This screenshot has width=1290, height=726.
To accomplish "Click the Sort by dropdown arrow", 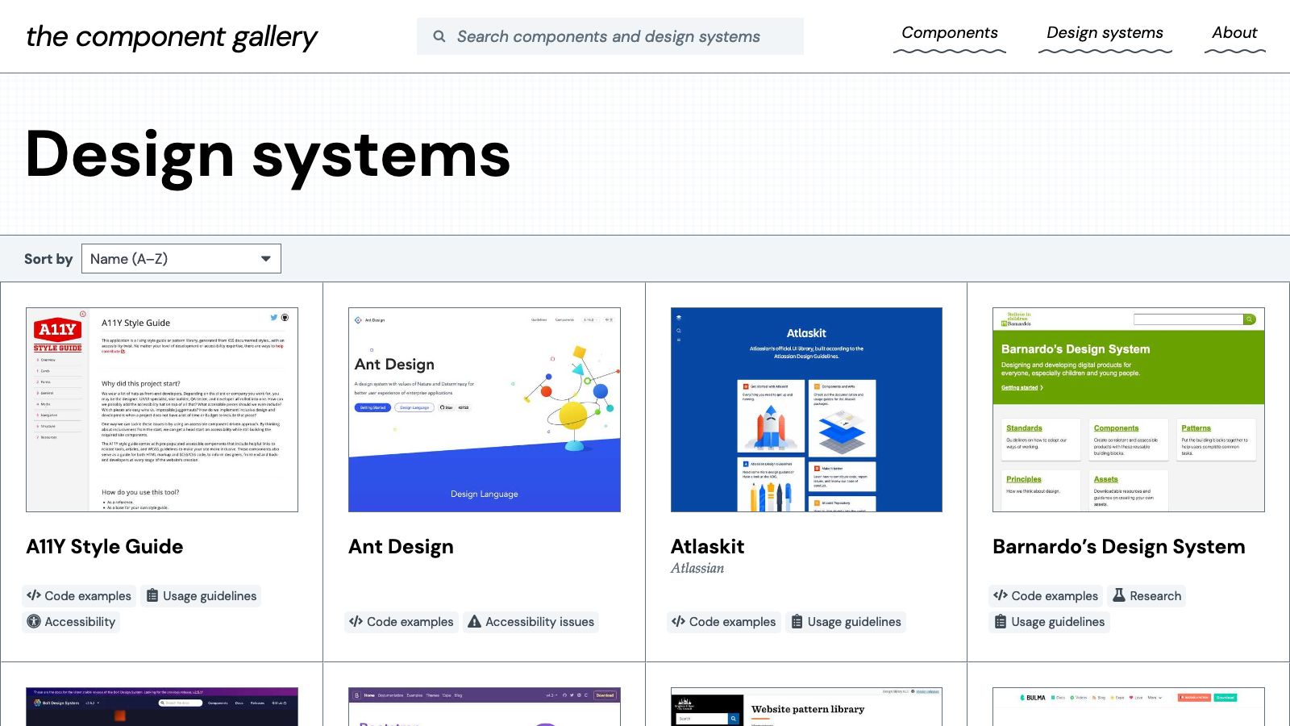I will (x=265, y=259).
